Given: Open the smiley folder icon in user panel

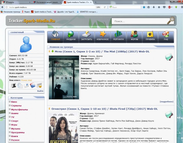Looking at the screenshot, I should coord(39,85).
